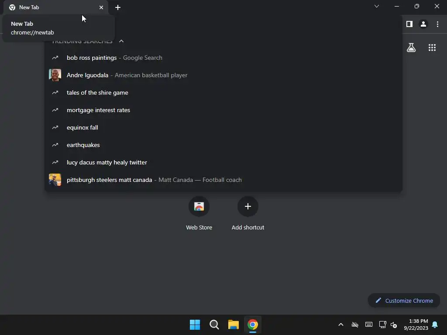Select the New Tab tab title
The height and width of the screenshot is (335, 447).
pyautogui.click(x=29, y=7)
